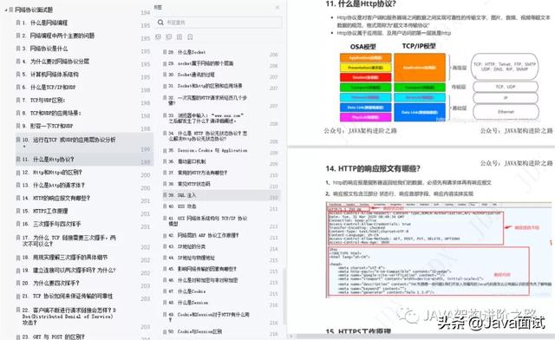The height and width of the screenshot is (340, 555).
Task: Open bookmark 33. 浏览器中输入 www.xxx.com
Action: 206,118
